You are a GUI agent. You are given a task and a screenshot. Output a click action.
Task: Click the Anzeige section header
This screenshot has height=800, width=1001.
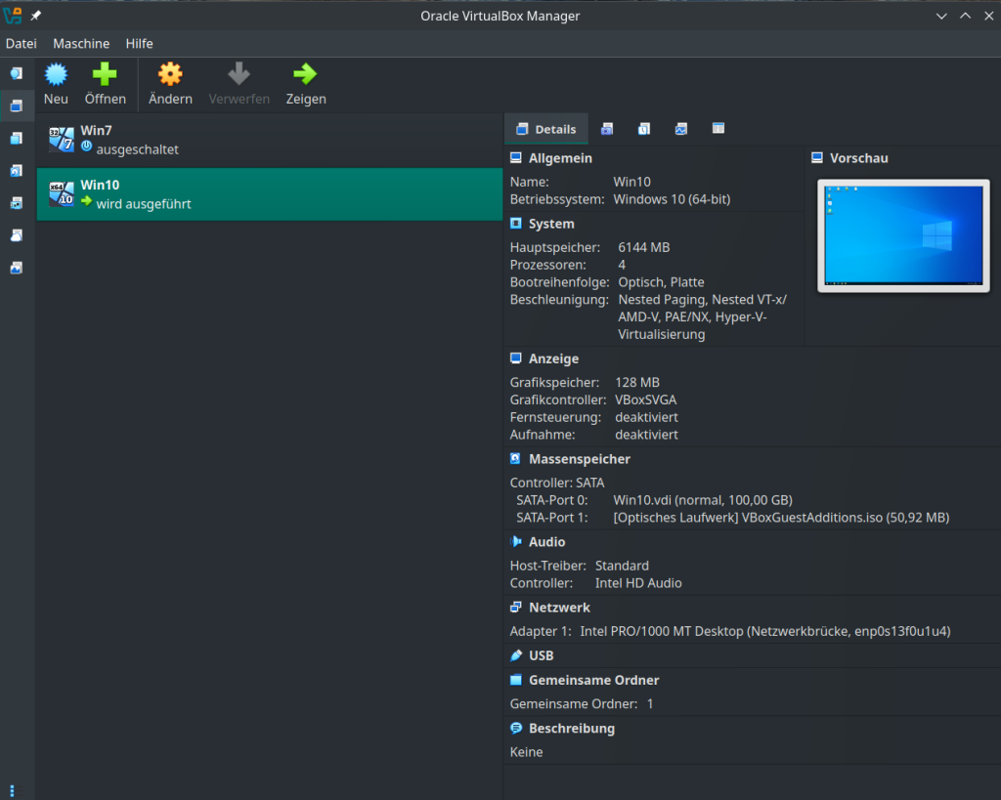[x=553, y=358]
